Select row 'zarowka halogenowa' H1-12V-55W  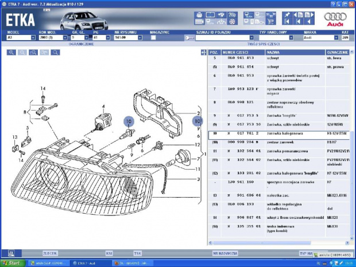[279, 135]
